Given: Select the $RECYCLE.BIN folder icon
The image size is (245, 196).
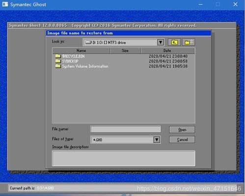Looking at the screenshot, I should 58,56.
